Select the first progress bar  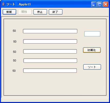pos(50,31)
